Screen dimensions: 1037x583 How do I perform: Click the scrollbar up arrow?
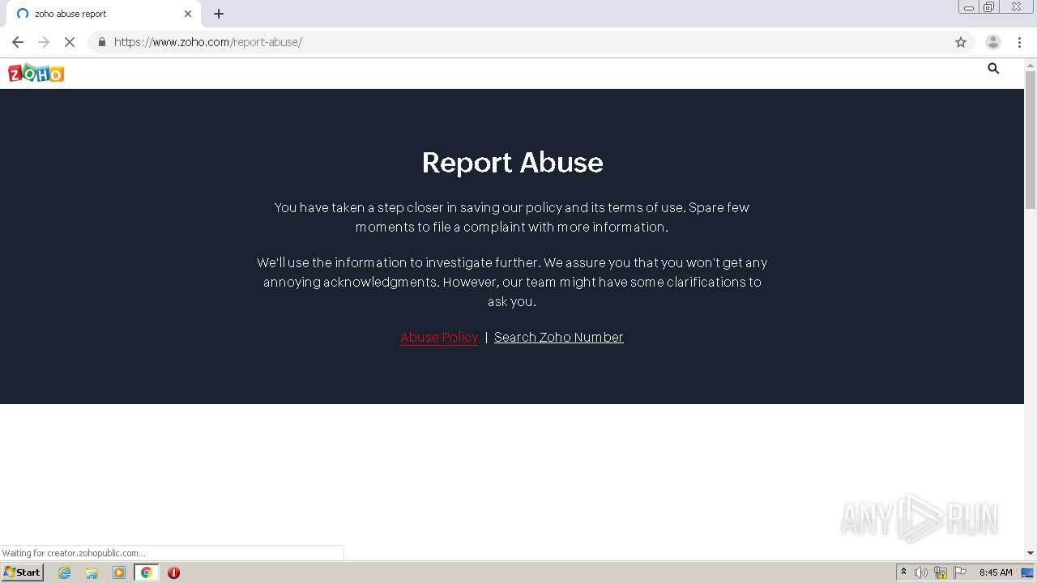(x=1031, y=64)
